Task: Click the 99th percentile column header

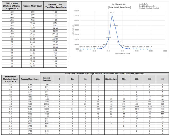Action: point(162,79)
